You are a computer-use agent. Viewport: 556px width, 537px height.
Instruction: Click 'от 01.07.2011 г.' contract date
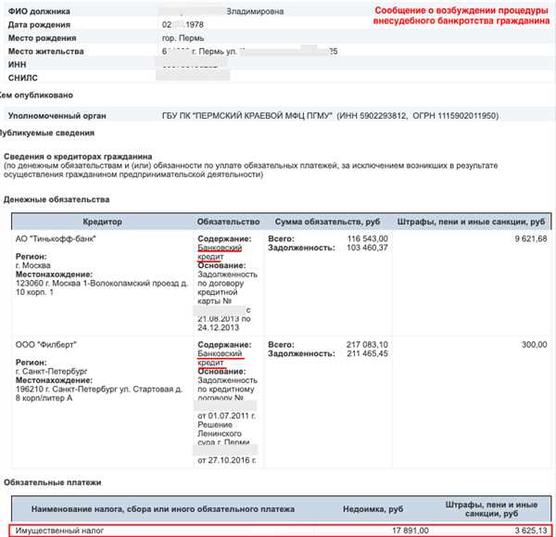click(x=227, y=416)
